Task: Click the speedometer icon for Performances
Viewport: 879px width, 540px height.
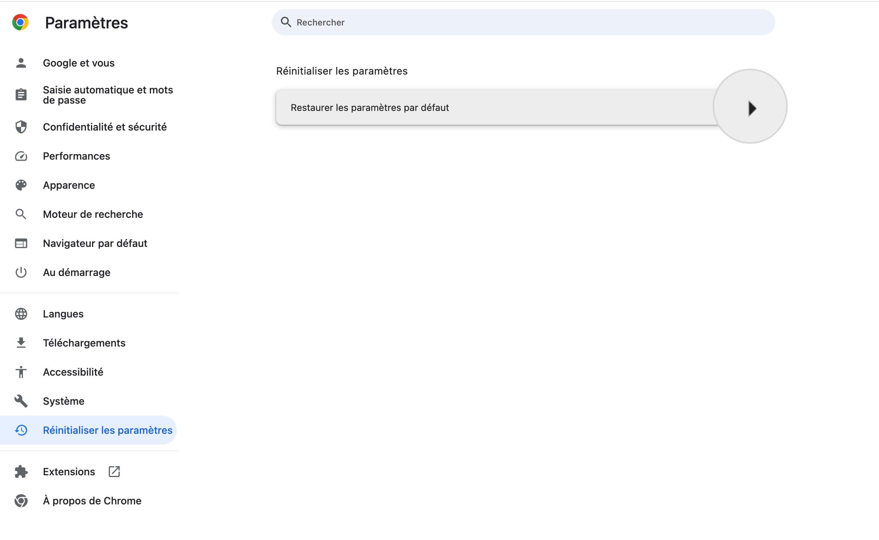Action: click(x=21, y=156)
